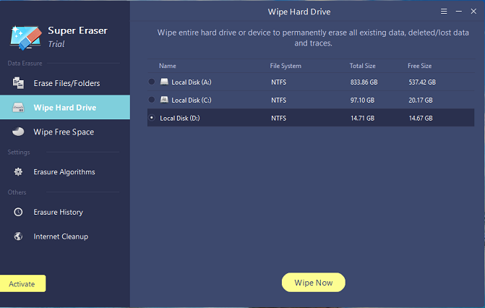Open the hamburger menu icon
This screenshot has width=485, height=308.
point(444,12)
